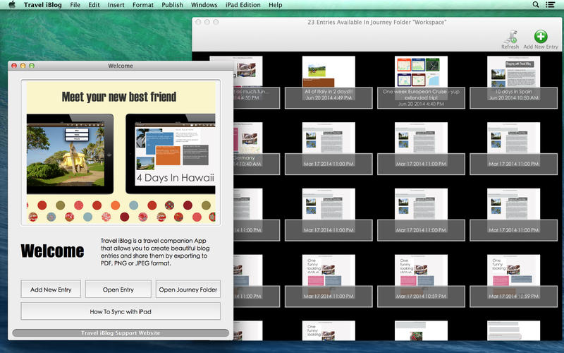The image size is (564, 353).
Task: Click the green Add New Entry plus icon
Action: coord(541,37)
